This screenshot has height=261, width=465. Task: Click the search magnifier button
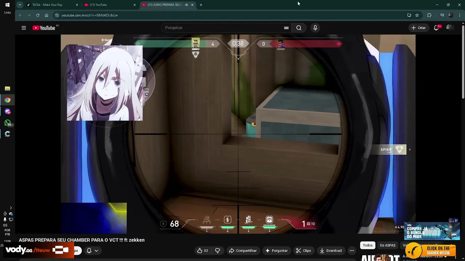coord(299,28)
